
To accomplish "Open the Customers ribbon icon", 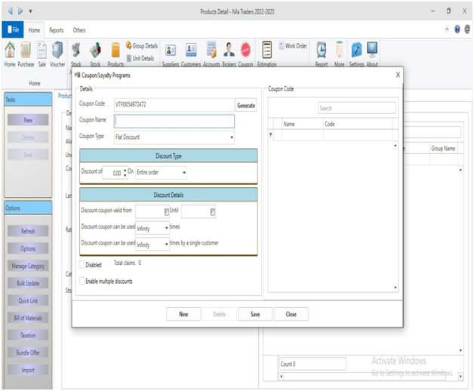I will [191, 54].
